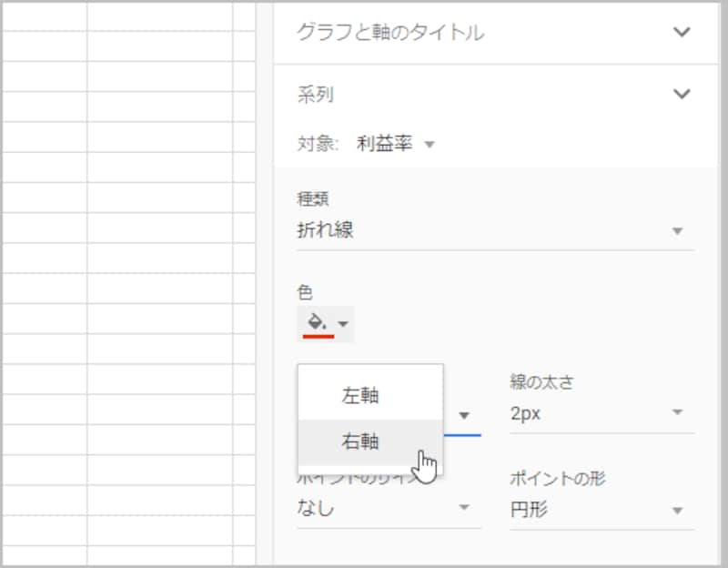Click the axis field dropdown arrow with blue underline
728x568 pixels.
465,416
